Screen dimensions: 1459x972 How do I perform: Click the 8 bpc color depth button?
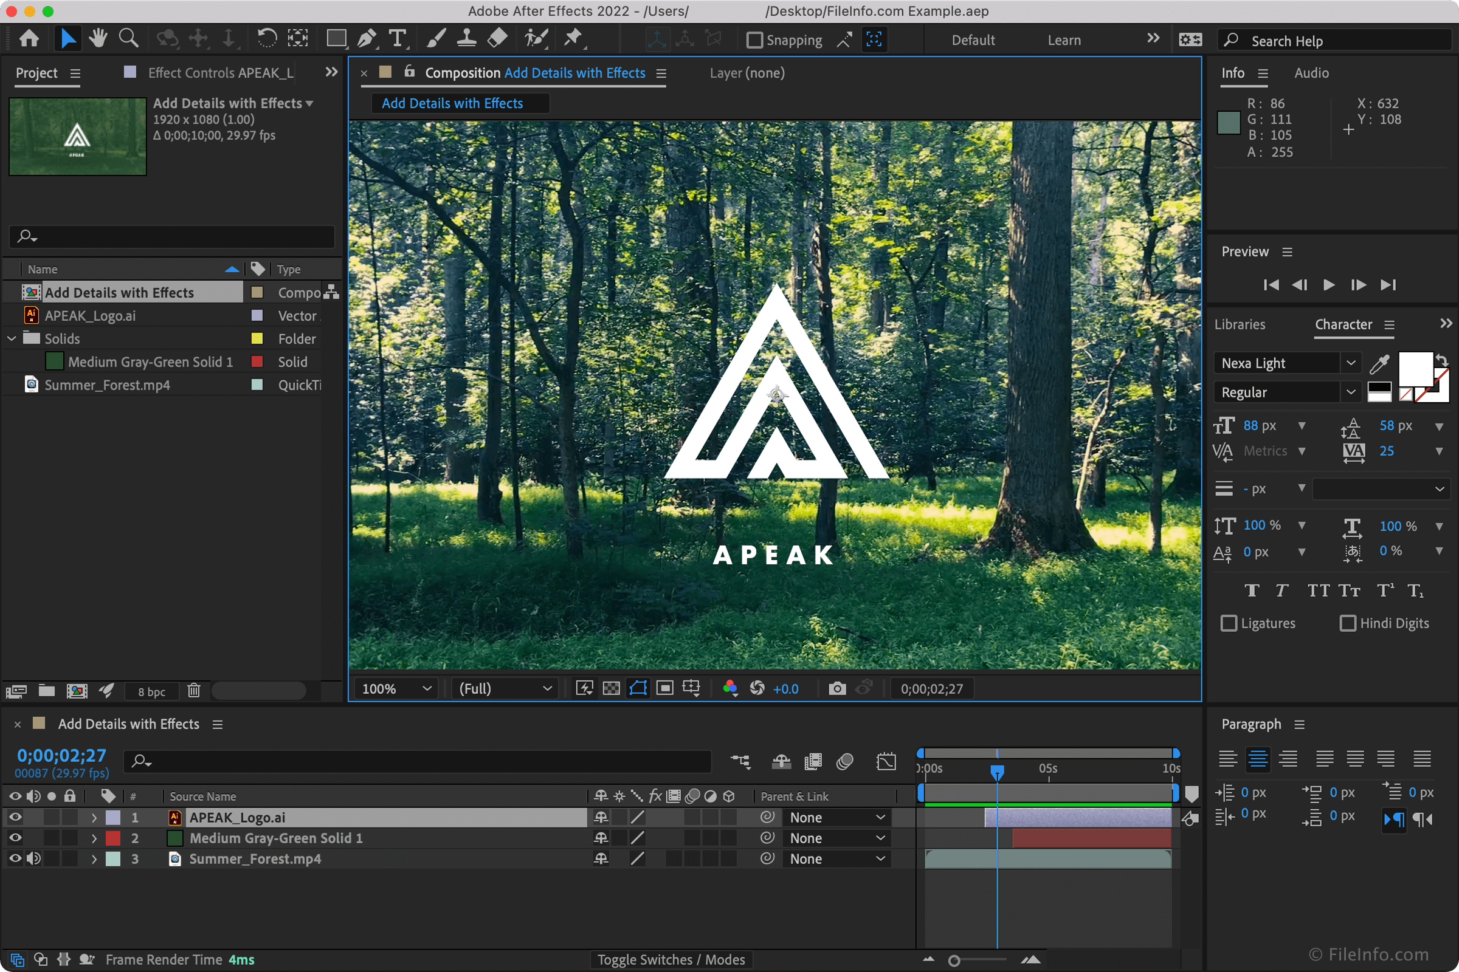(x=151, y=691)
